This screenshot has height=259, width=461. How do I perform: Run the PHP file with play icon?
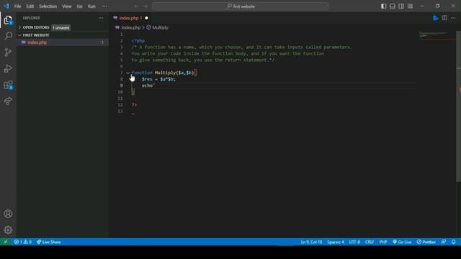click(x=435, y=18)
